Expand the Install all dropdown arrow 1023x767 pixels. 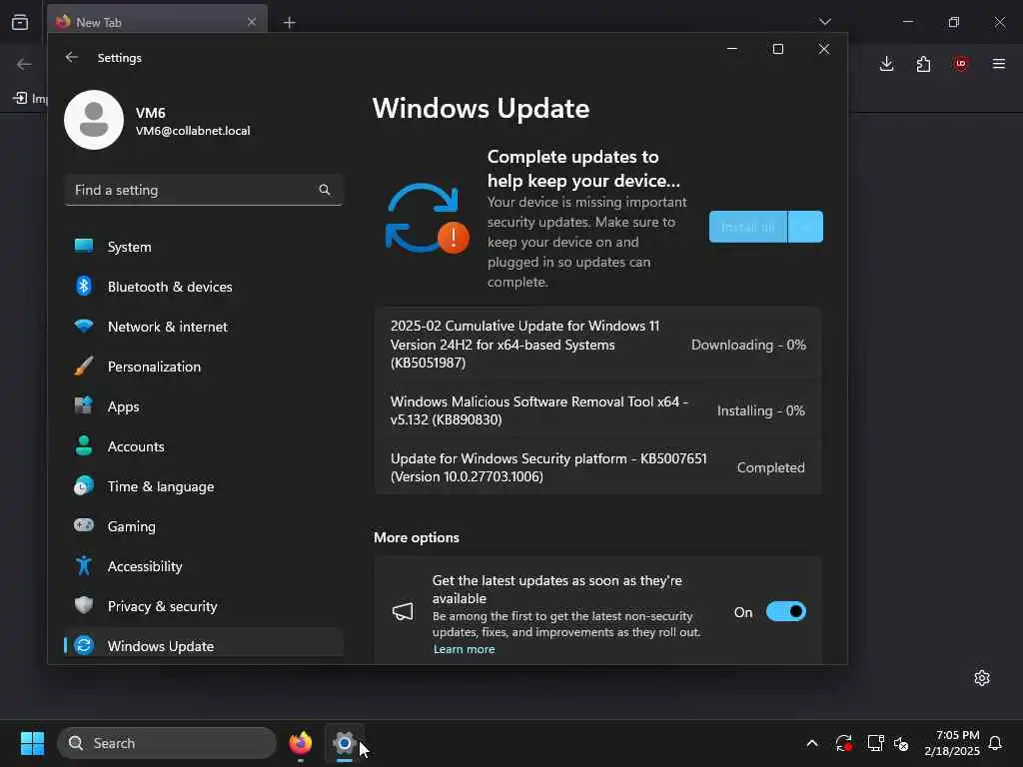(x=806, y=227)
